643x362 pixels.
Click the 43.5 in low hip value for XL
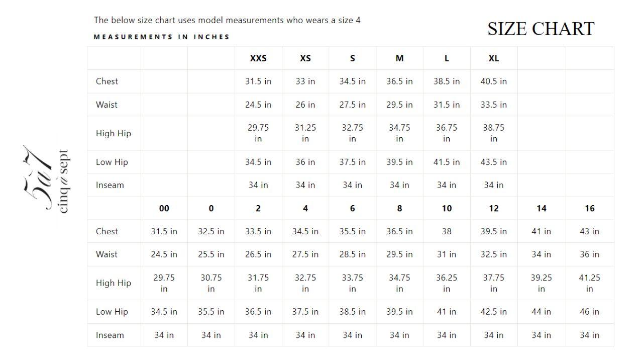pos(494,162)
